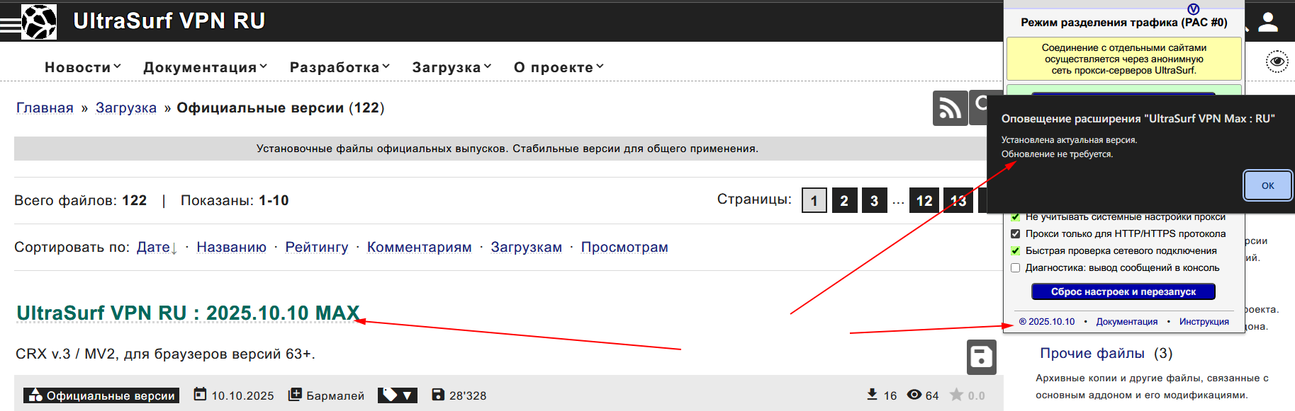Go to Загрузка breadcrumb link
The width and height of the screenshot is (1295, 411).
tap(126, 108)
